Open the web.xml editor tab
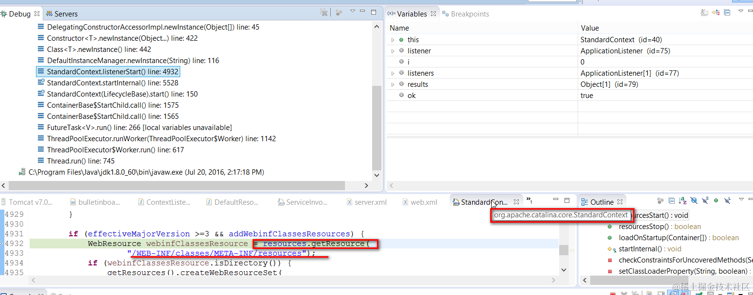 (420, 202)
